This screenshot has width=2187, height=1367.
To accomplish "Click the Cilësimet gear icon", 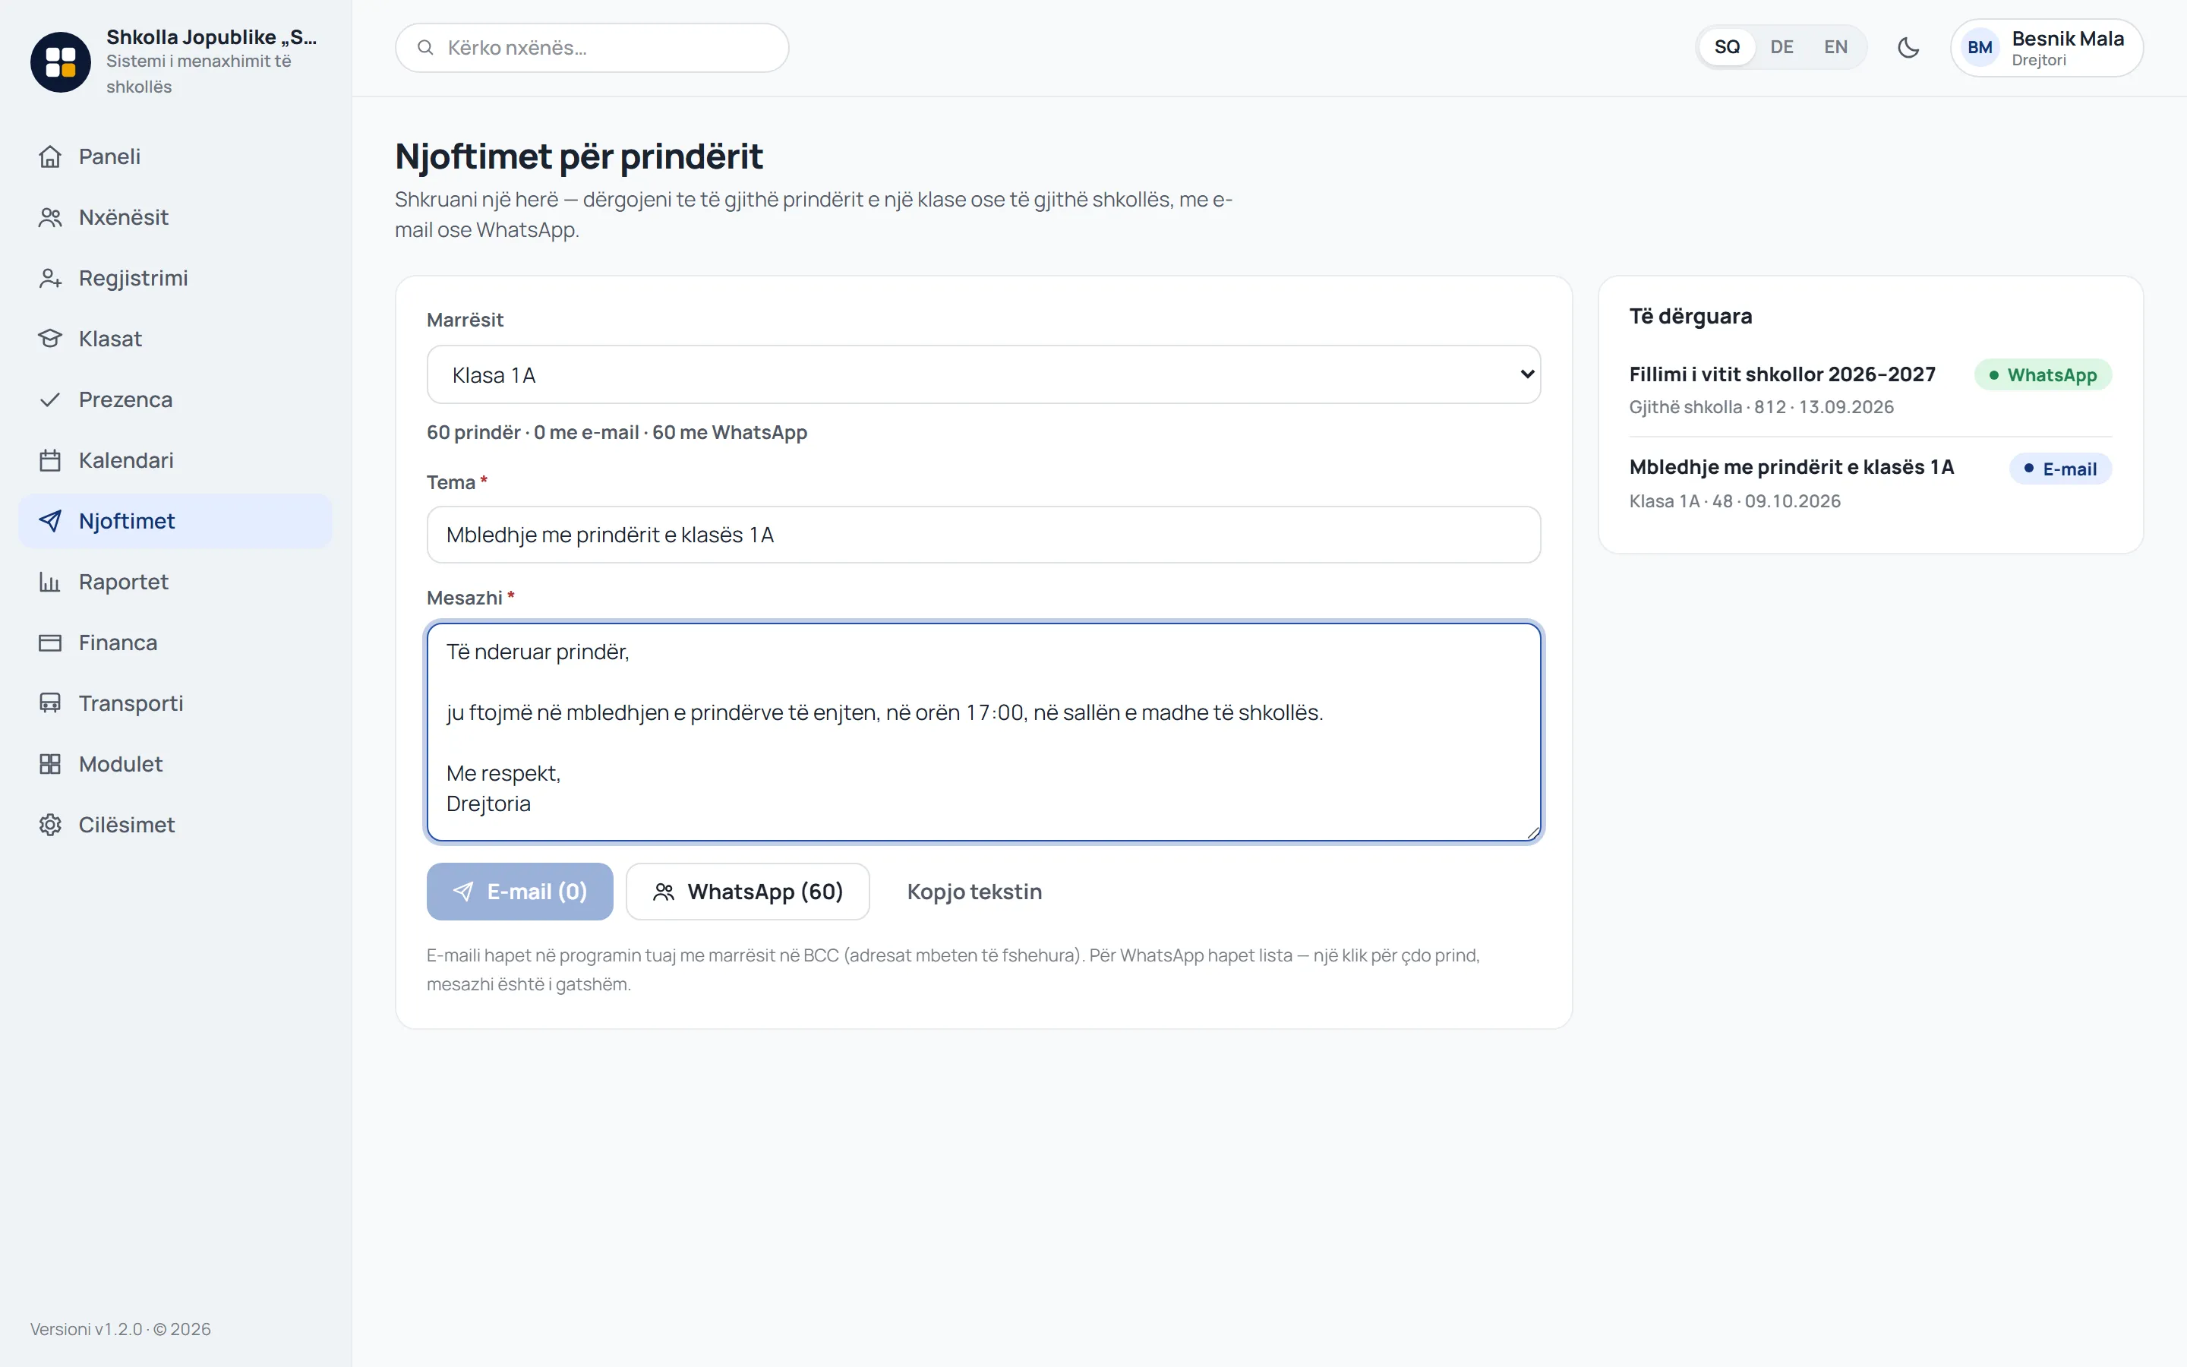I will click(51, 825).
